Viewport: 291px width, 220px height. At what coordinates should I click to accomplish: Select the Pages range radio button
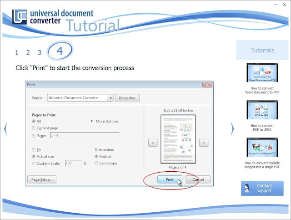(34, 136)
